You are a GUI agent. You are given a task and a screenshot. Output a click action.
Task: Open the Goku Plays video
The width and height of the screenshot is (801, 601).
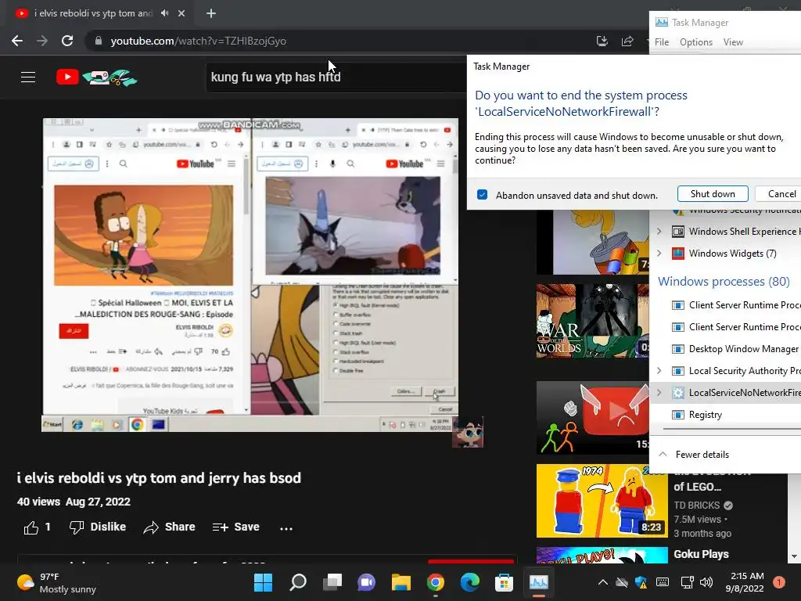701,554
